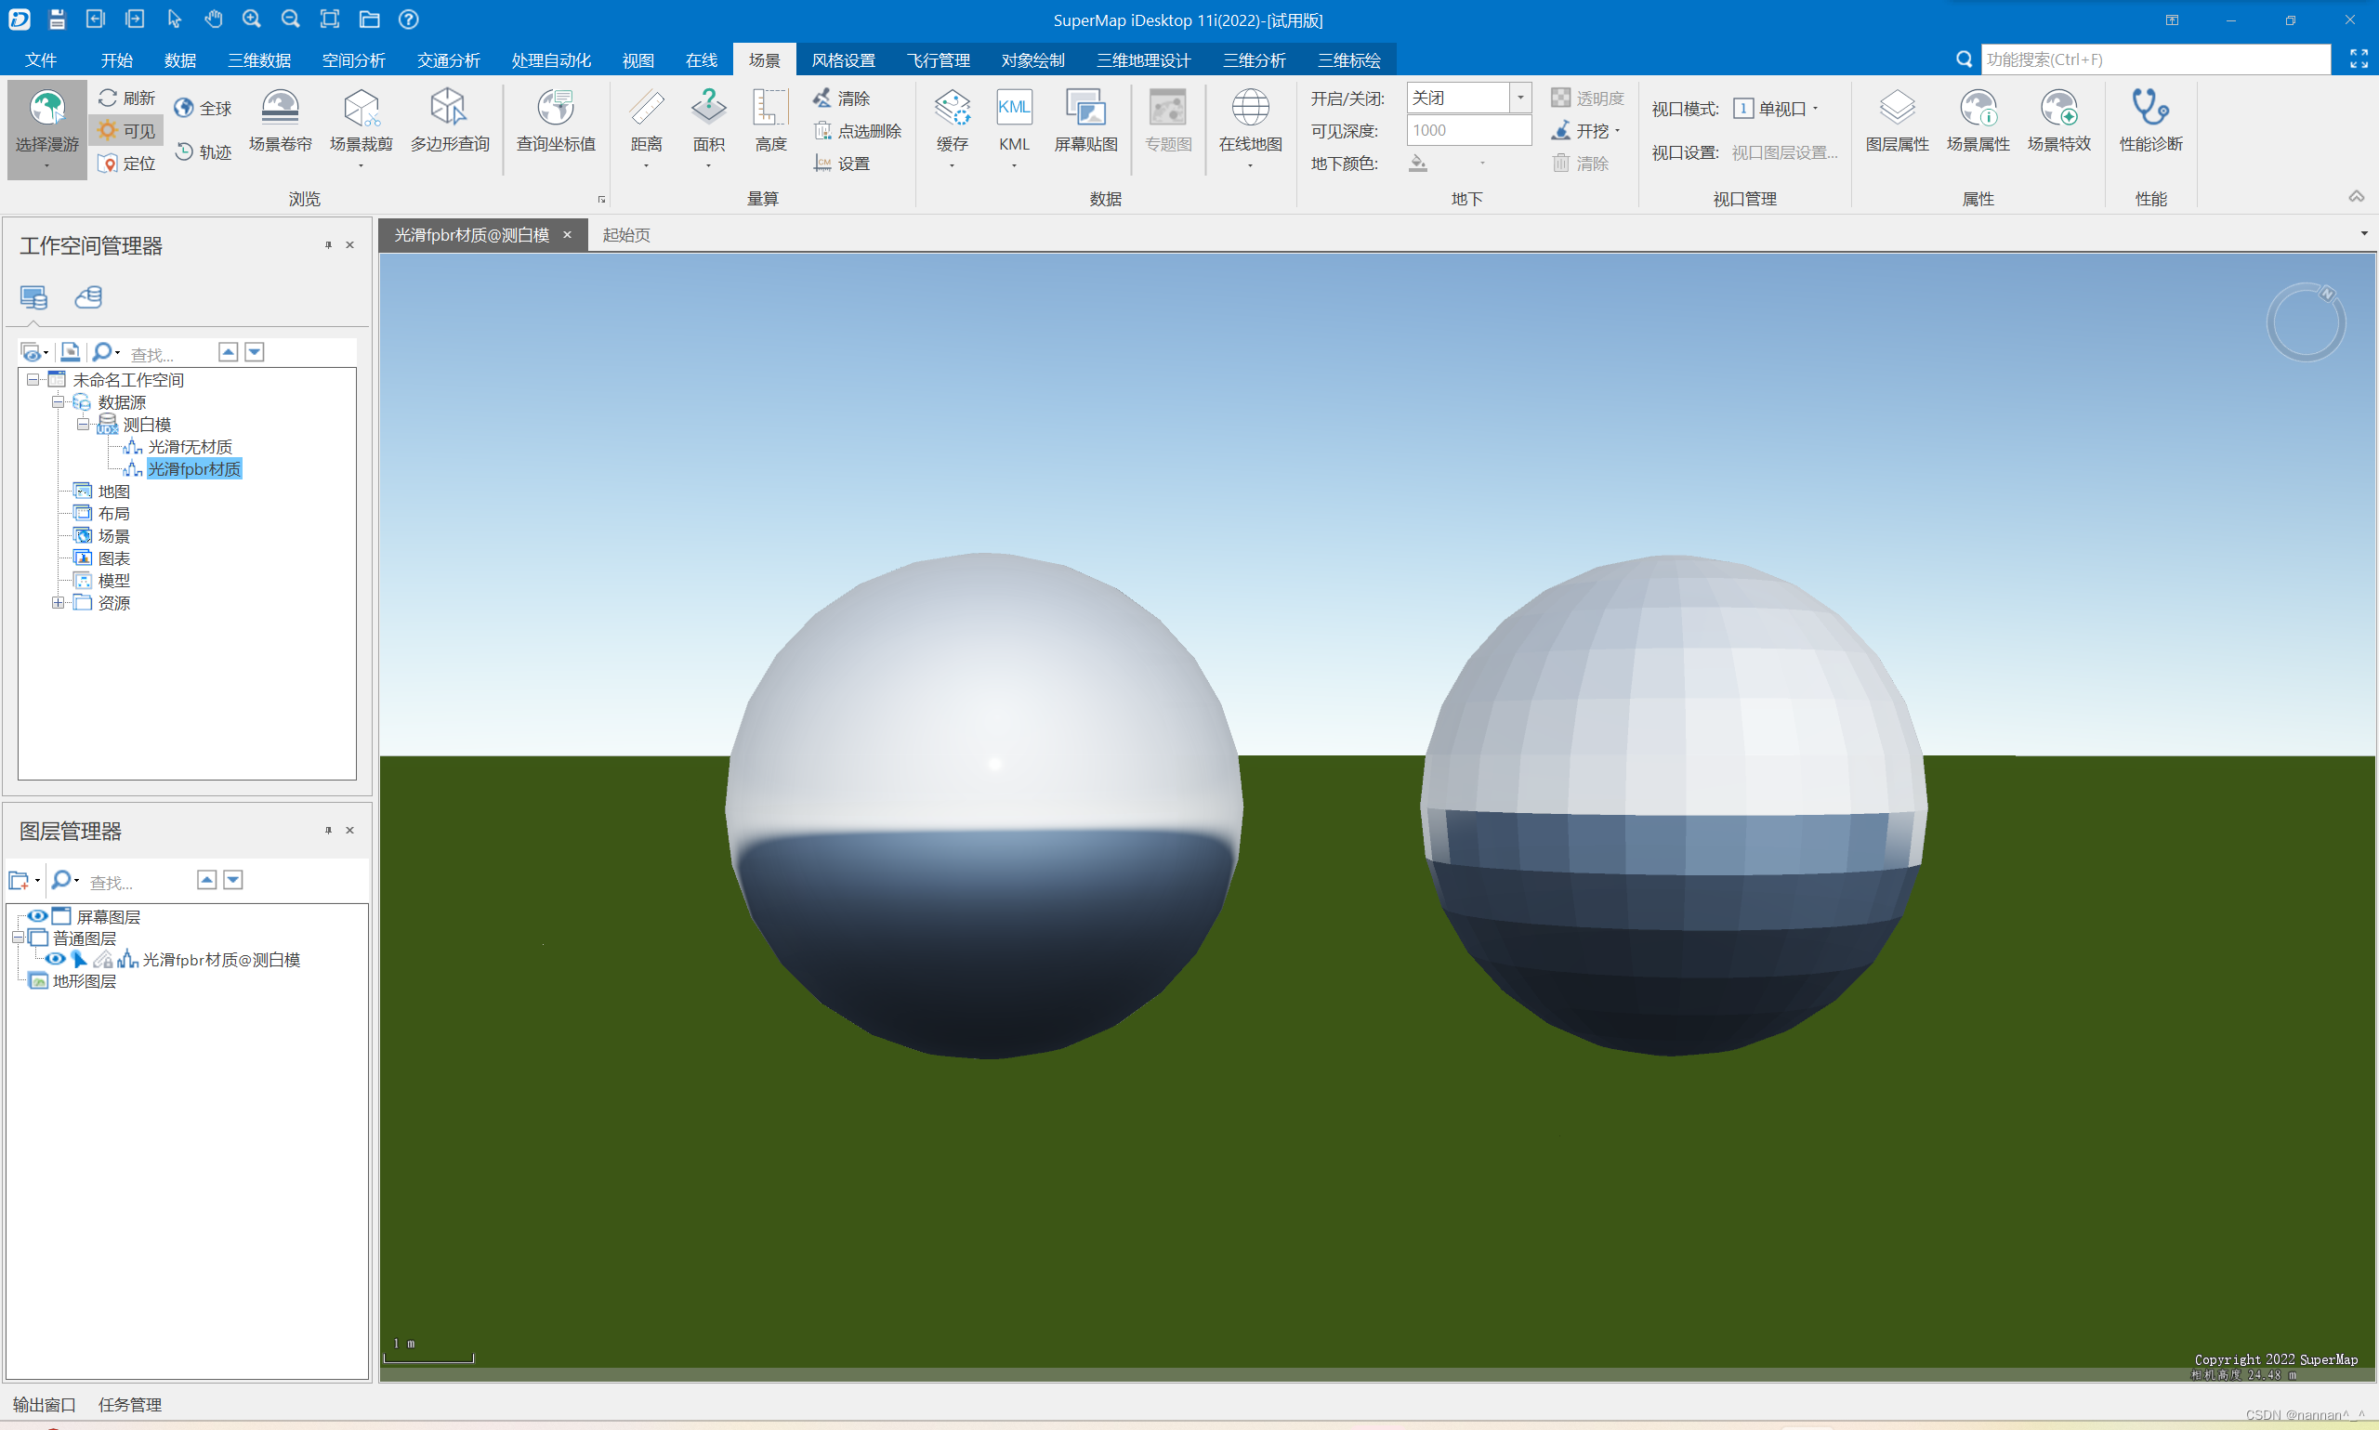Expand the 资源 tree node
The height and width of the screenshot is (1430, 2379).
pos(58,603)
